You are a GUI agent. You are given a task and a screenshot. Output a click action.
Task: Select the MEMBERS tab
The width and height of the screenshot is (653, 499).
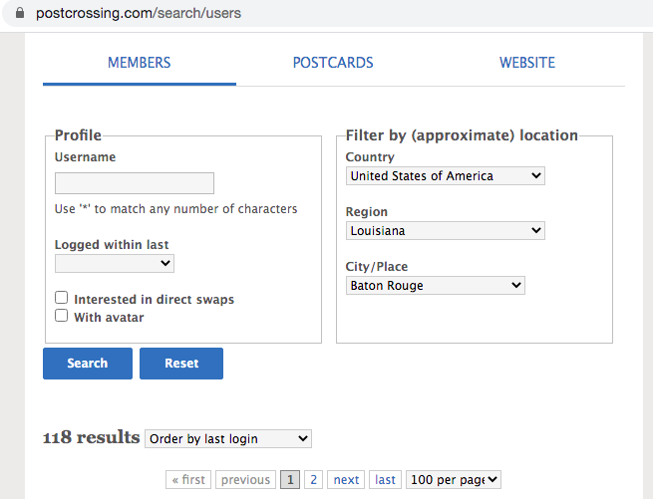pos(140,63)
